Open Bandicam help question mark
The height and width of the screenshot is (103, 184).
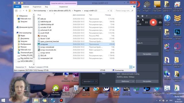[147, 16]
